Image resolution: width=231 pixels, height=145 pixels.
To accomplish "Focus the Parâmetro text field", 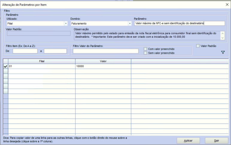I will [180, 23].
